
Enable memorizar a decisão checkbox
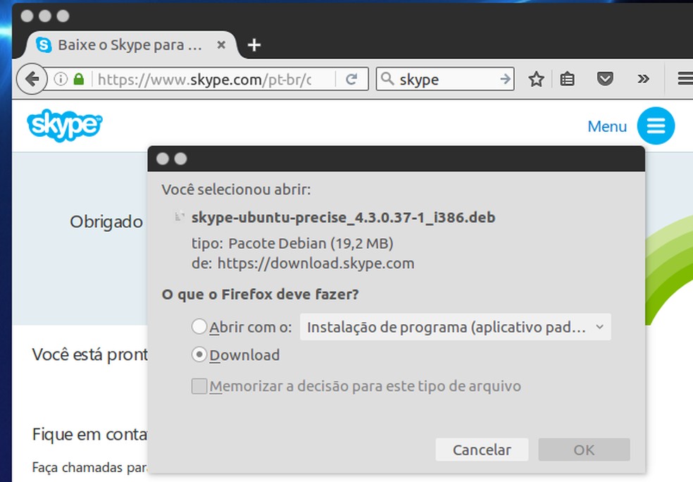(x=201, y=386)
